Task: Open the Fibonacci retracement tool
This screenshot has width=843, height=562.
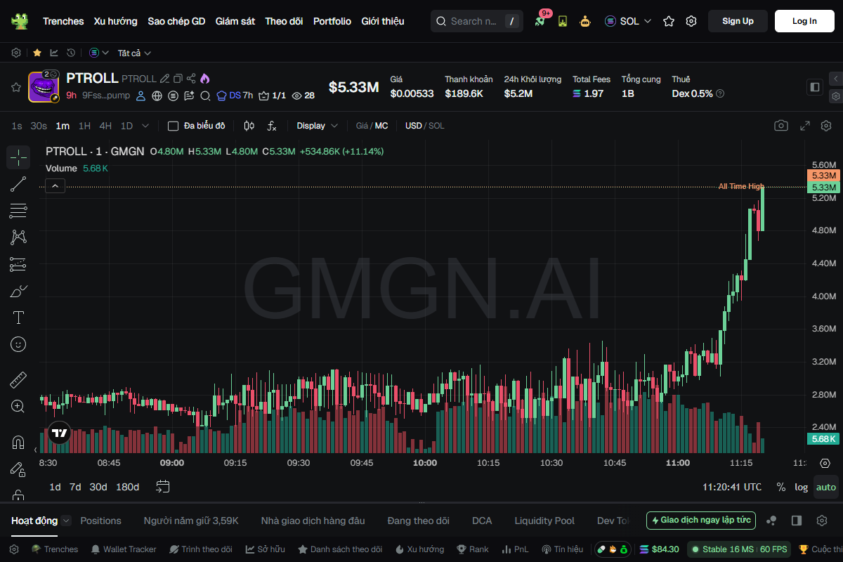Action: [x=18, y=211]
